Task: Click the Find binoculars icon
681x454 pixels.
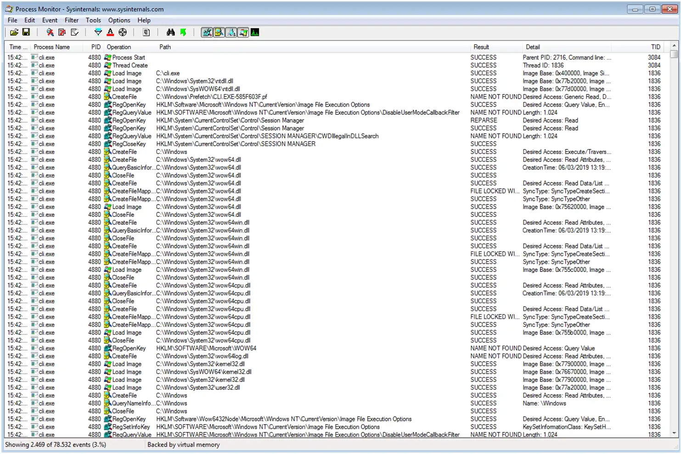Action: [171, 32]
